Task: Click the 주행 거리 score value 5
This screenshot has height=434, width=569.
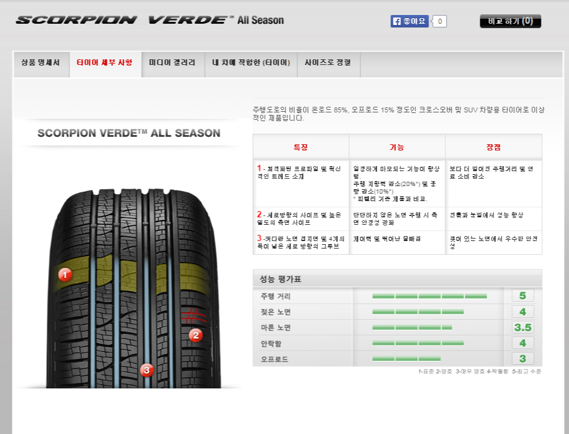Action: [x=523, y=295]
